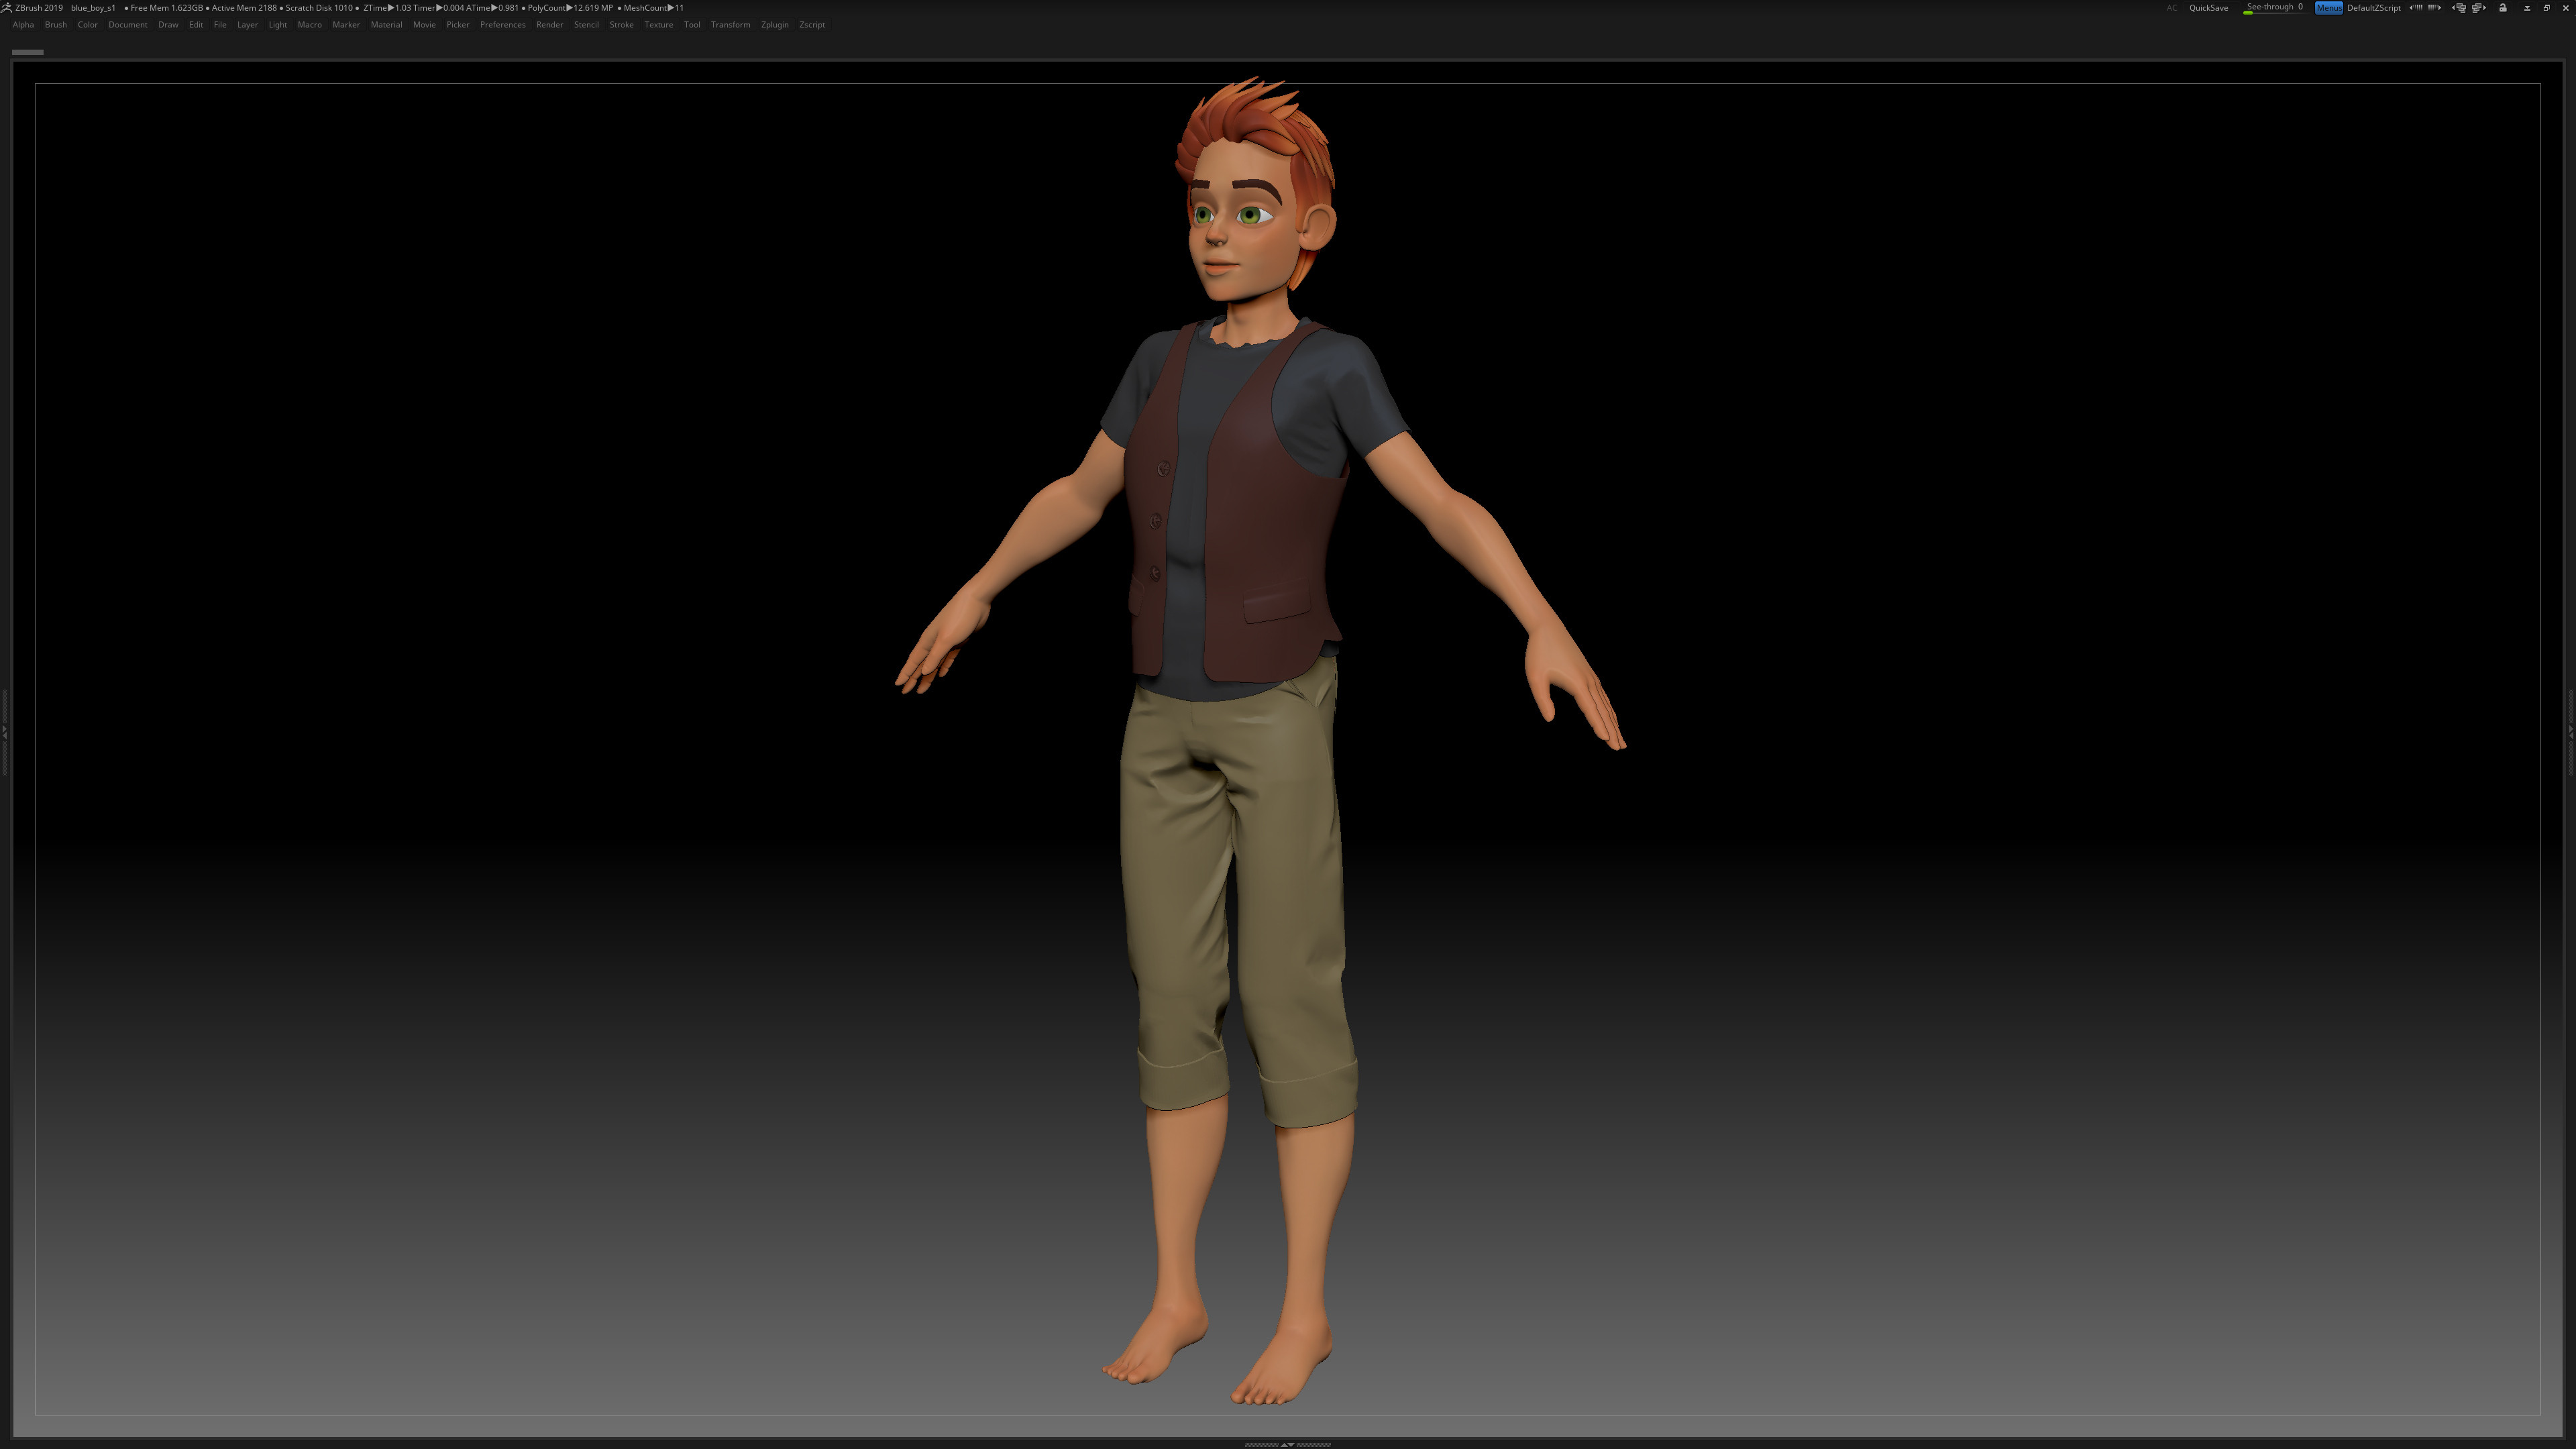
Task: Load next UI colors with right-arrow bars icon
Action: (x=2434, y=8)
